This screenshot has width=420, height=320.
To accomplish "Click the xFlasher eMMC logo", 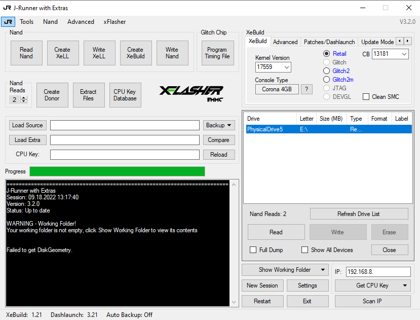I will point(192,94).
